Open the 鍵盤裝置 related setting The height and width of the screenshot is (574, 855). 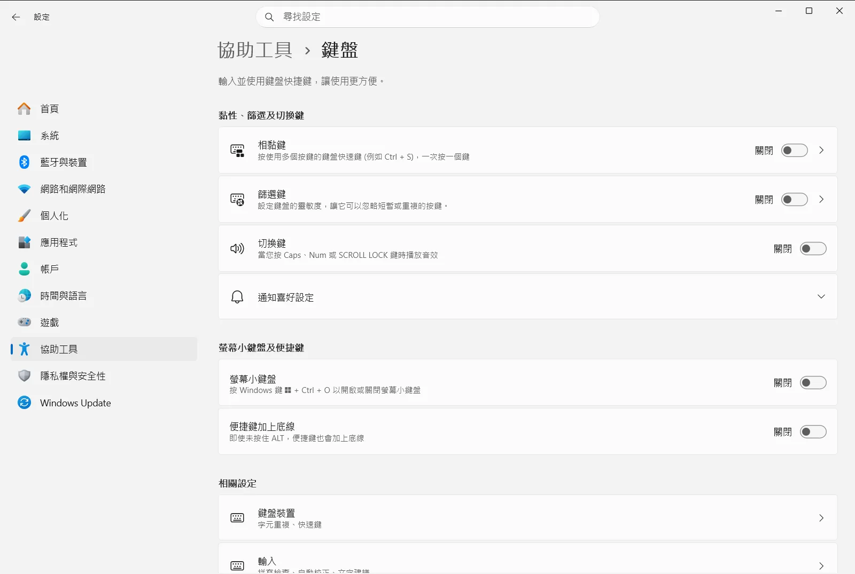point(527,518)
